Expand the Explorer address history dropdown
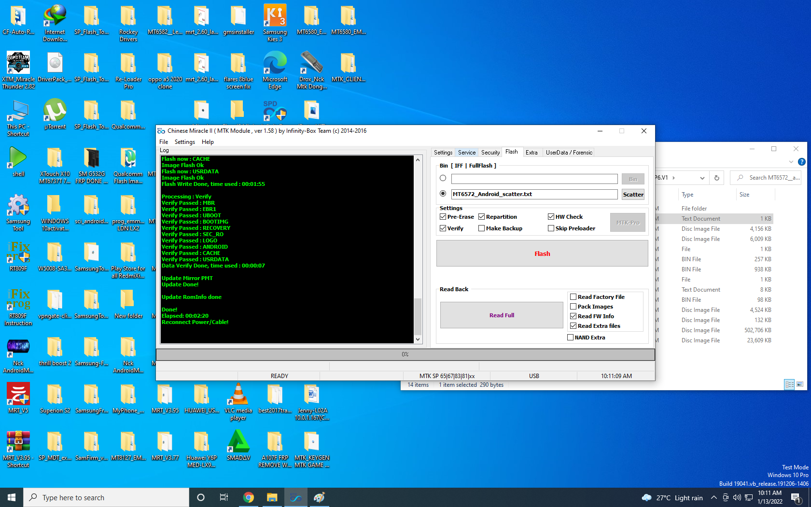This screenshot has width=811, height=507. click(x=702, y=178)
